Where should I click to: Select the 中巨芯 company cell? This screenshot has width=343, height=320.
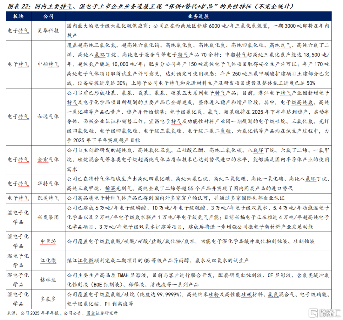click(x=48, y=241)
